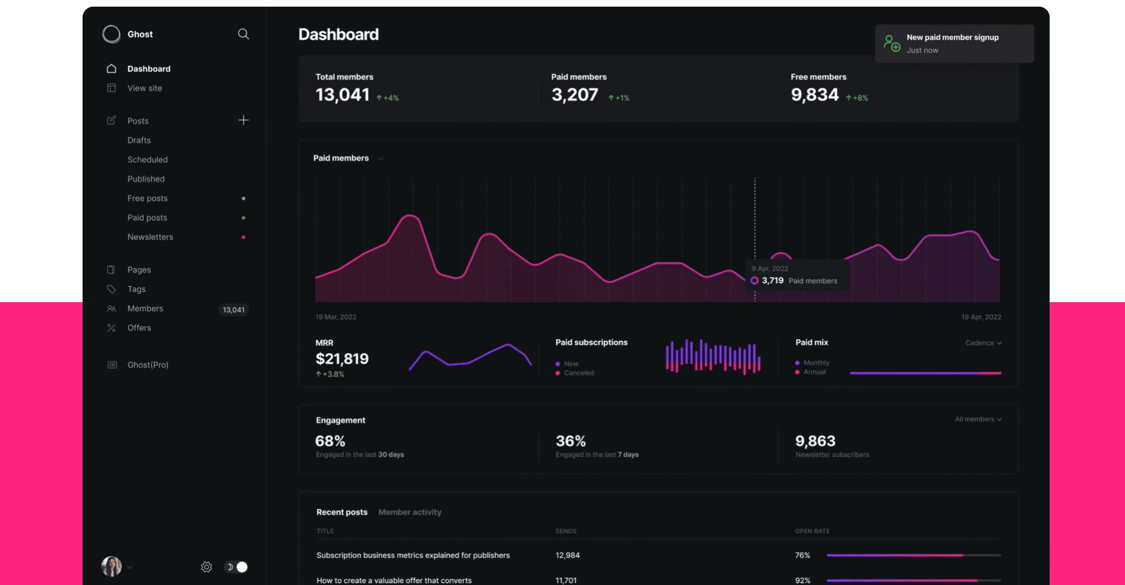Open View site in sidebar
Viewport: 1125px width, 585px height.
[145, 88]
